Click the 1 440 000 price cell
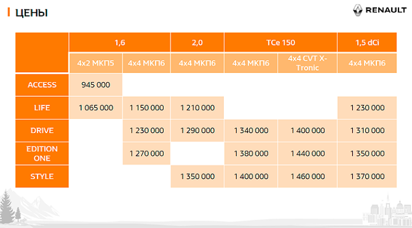 (307, 153)
